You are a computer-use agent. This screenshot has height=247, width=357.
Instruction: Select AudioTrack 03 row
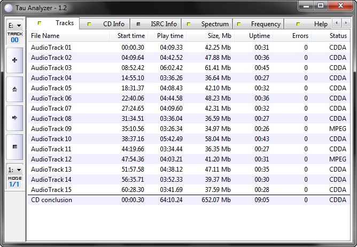coord(189,68)
